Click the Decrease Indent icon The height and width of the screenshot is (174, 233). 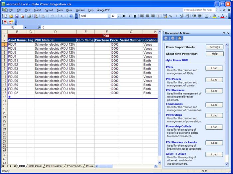point(194,16)
